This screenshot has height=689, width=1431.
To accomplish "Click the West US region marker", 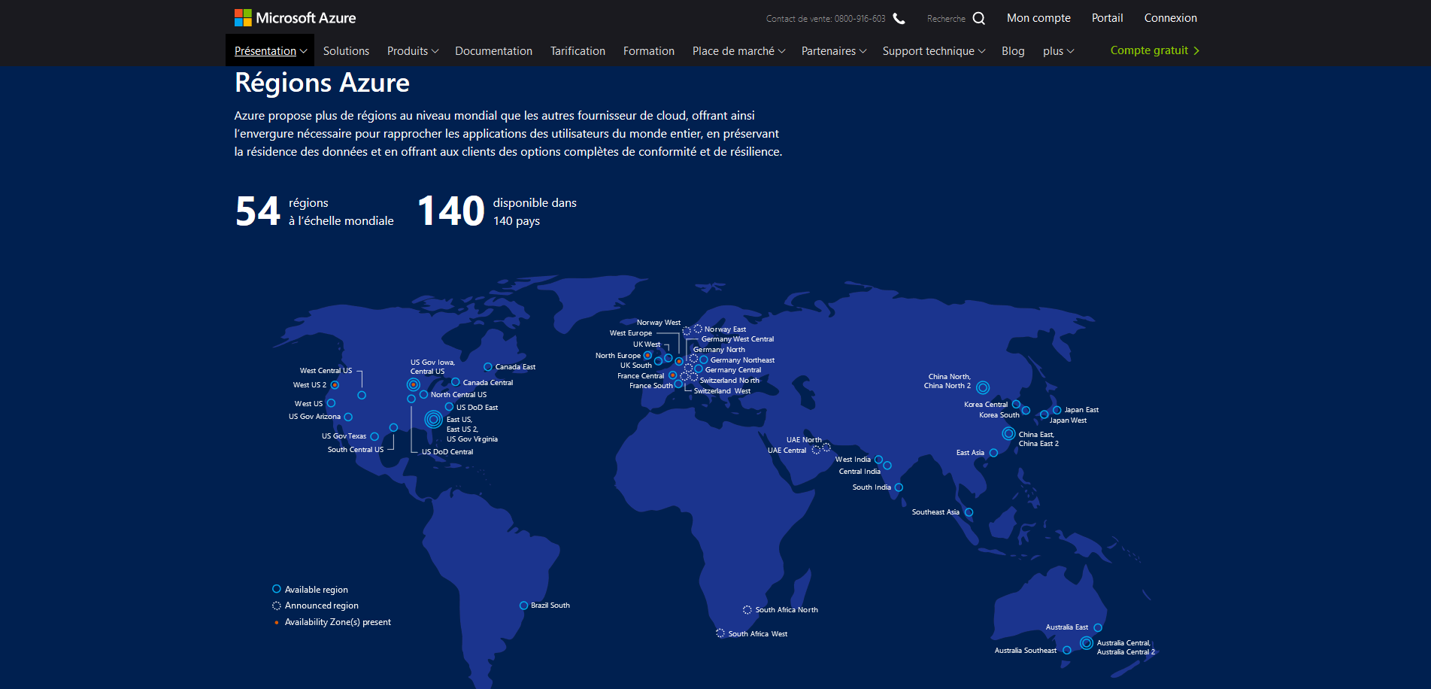I will coord(331,403).
